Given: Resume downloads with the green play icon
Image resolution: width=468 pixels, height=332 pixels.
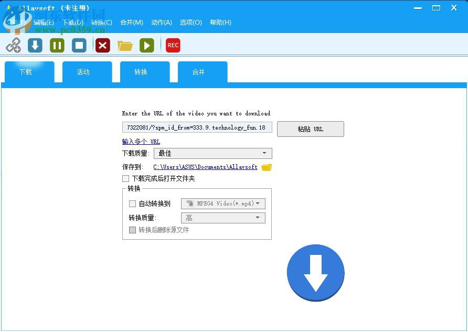Looking at the screenshot, I should click(147, 45).
